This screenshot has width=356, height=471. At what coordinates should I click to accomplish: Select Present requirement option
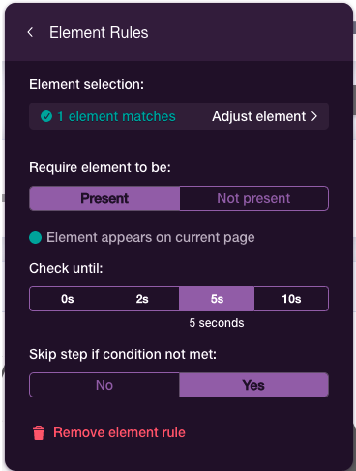[x=104, y=198]
